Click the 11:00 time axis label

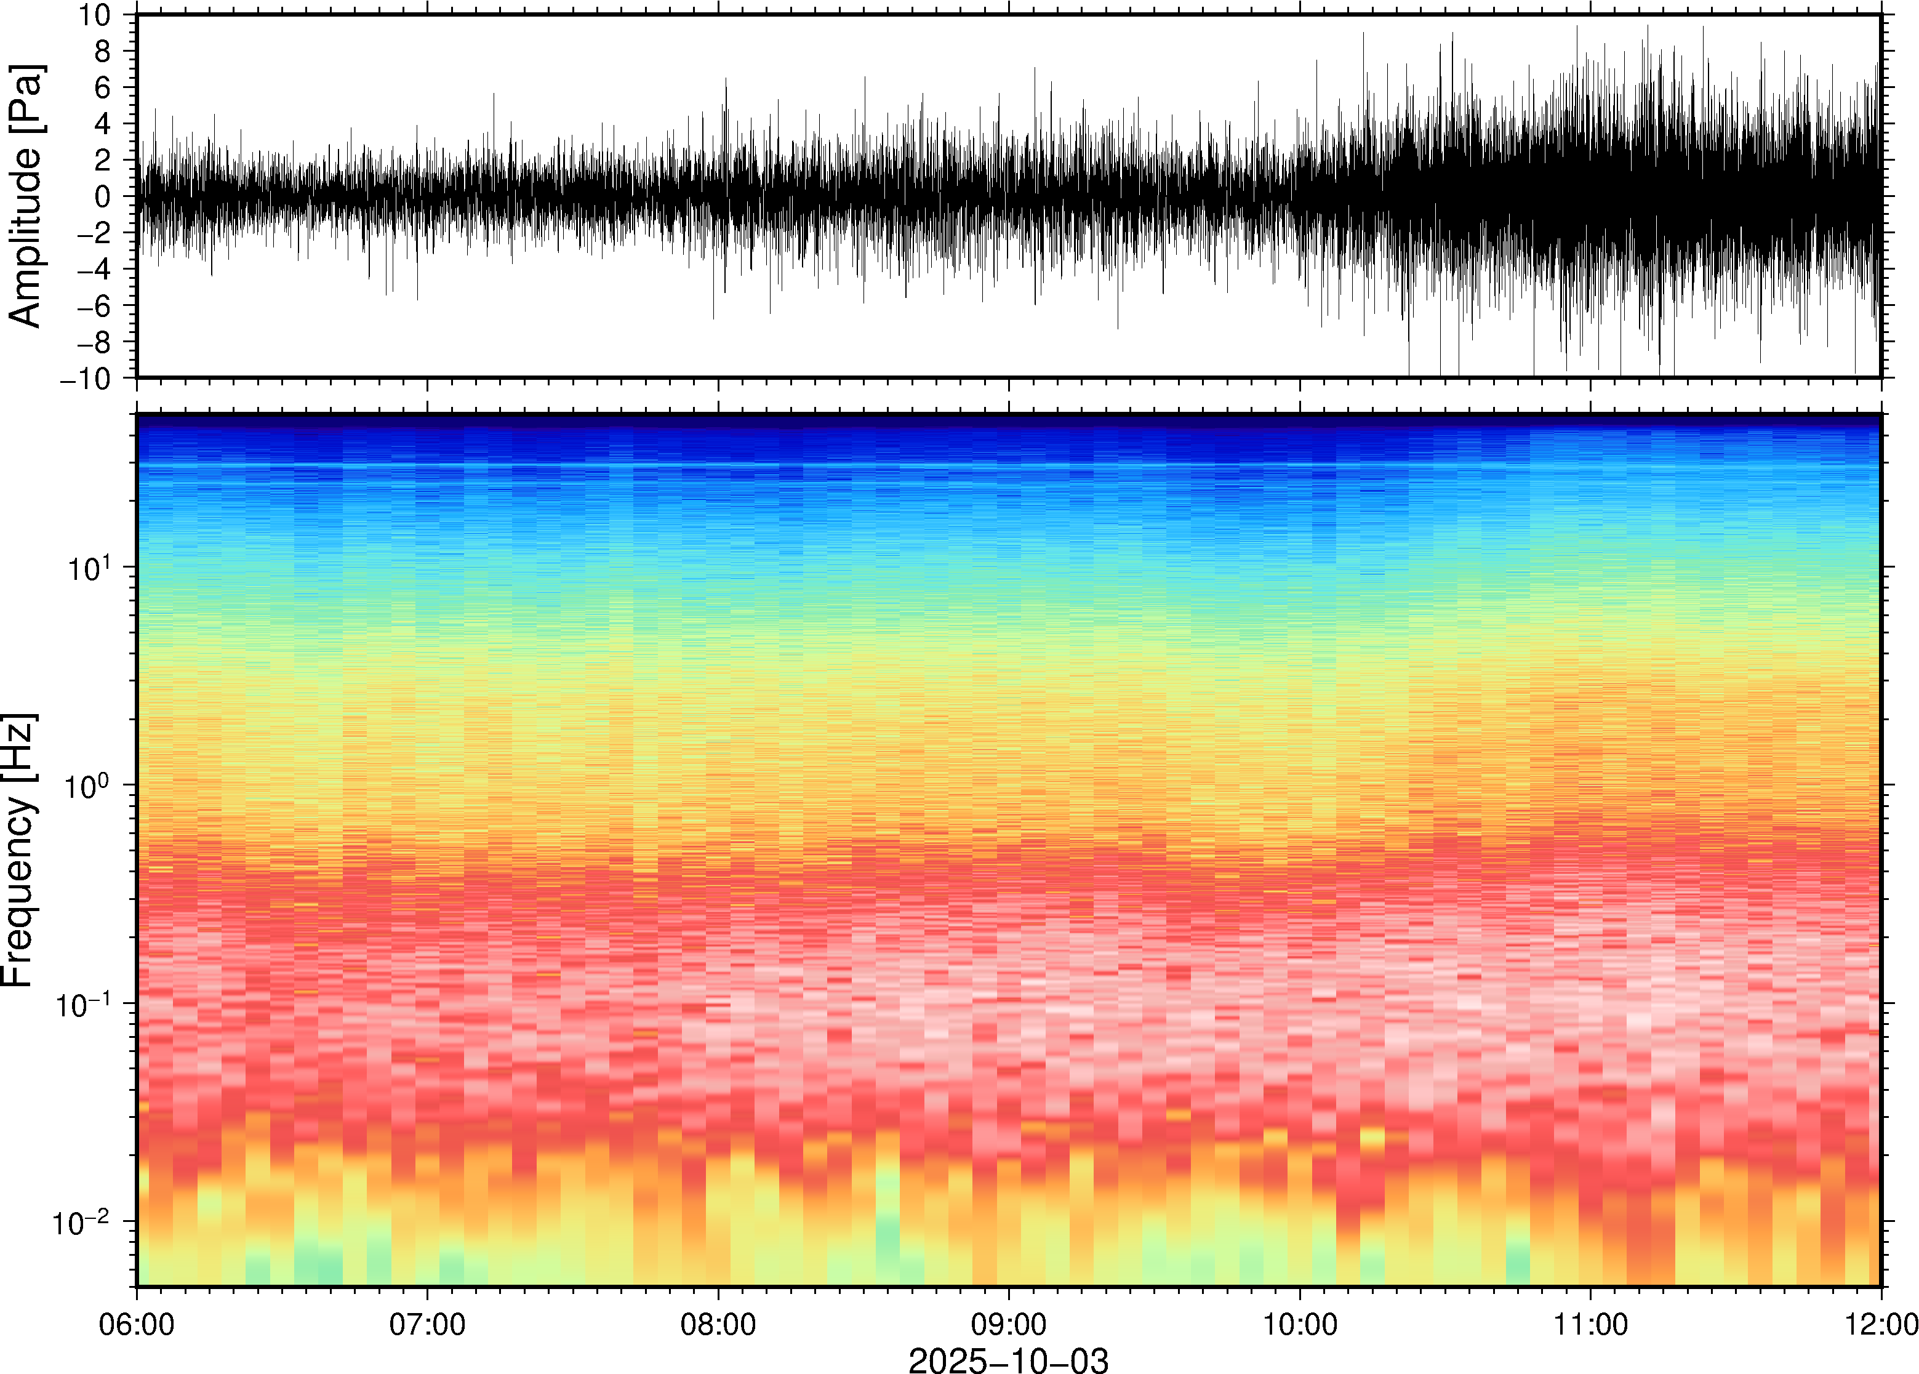pyautogui.click(x=1590, y=1324)
